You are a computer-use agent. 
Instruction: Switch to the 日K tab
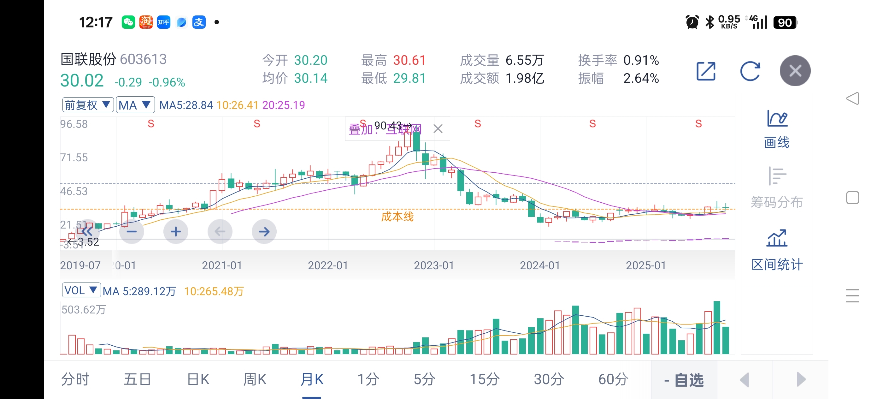pos(198,379)
